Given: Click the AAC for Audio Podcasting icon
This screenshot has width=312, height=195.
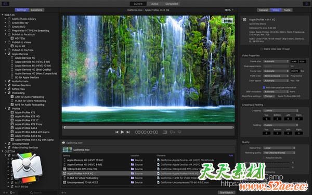Looking at the screenshot, I should click(12, 97).
